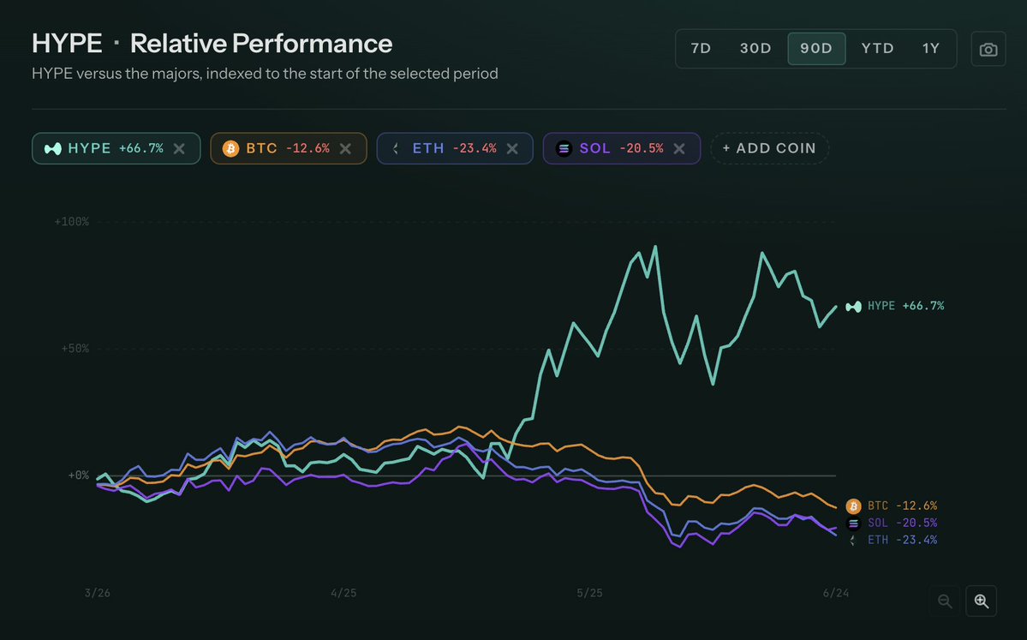Image resolution: width=1027 pixels, height=640 pixels.
Task: Click the ETH -23.4% chart legend label
Action: pyautogui.click(x=892, y=540)
